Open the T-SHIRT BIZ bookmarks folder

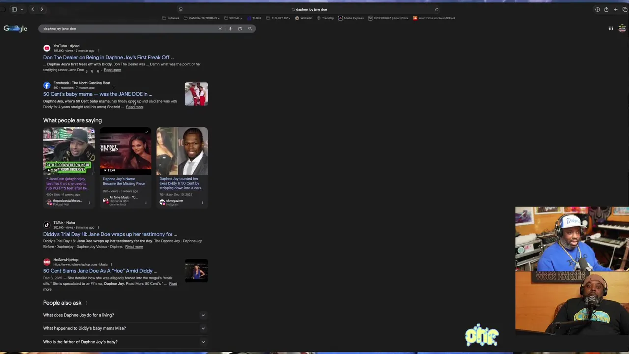[x=279, y=18]
